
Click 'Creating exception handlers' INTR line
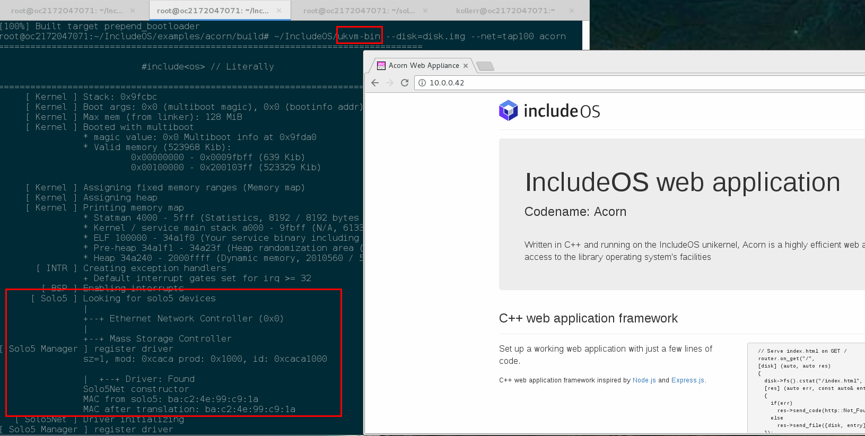point(154,268)
